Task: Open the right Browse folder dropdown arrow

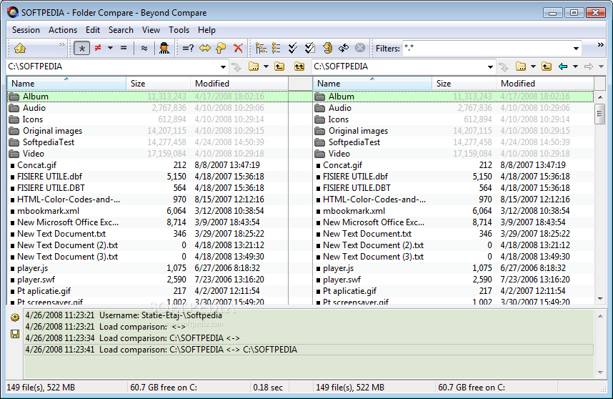Action: 533,66
